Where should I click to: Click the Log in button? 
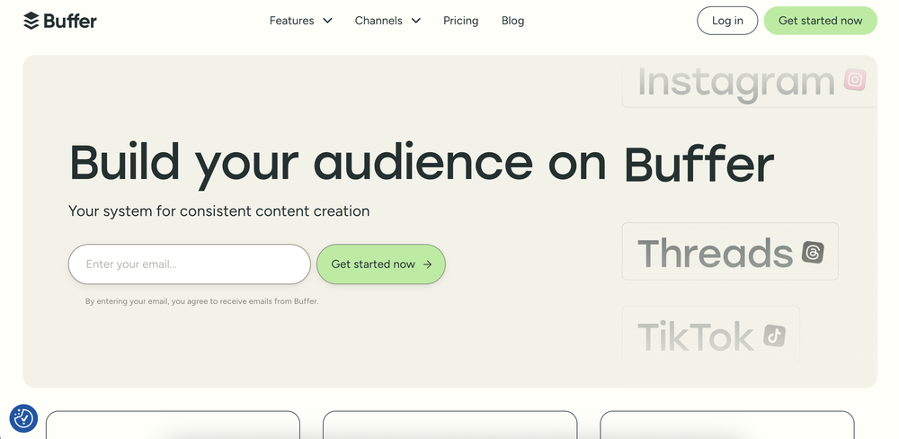click(x=727, y=21)
